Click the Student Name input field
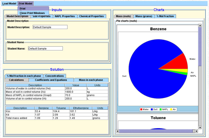 tap(45, 49)
